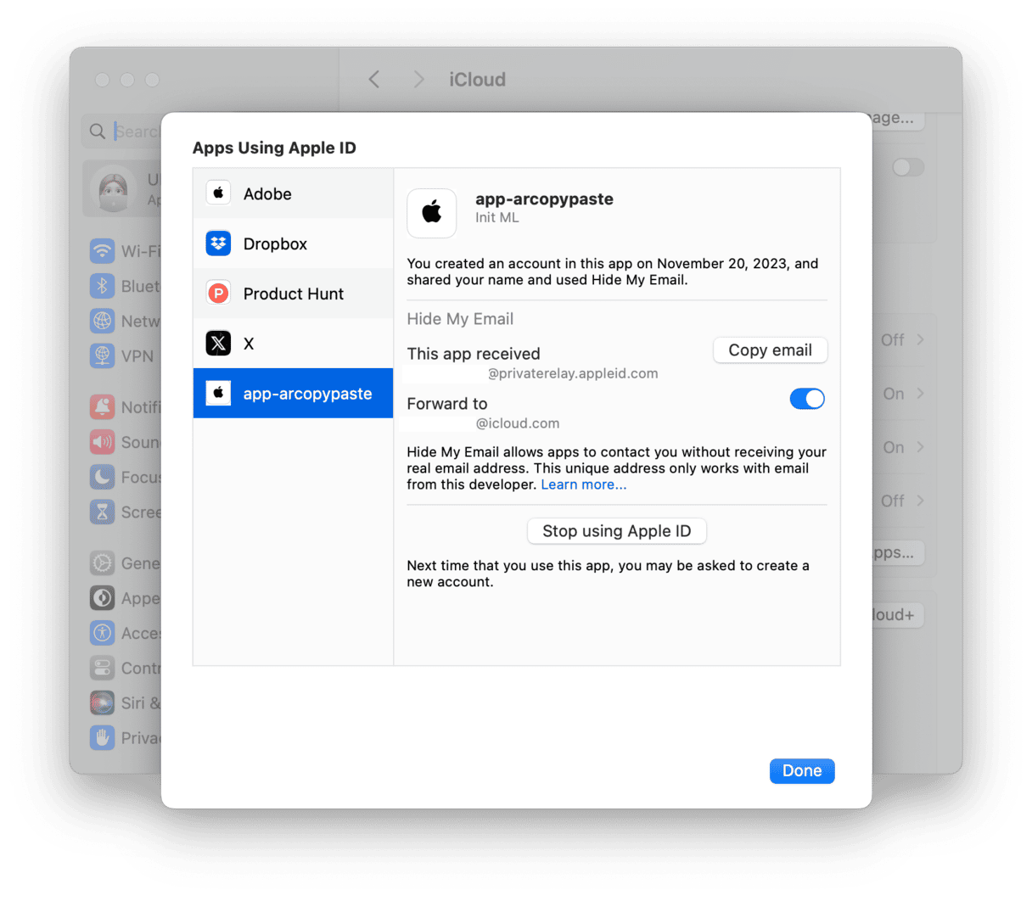Open the Appearance icon in the sidebar
The height and width of the screenshot is (901, 1032).
[x=102, y=598]
